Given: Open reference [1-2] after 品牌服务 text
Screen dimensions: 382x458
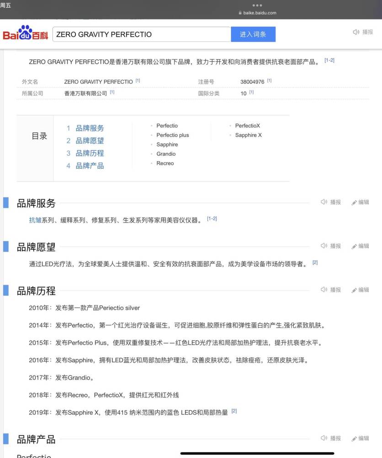Looking at the screenshot, I should tap(212, 219).
